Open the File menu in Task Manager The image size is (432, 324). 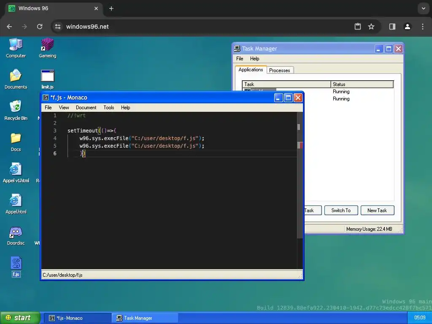tap(240, 58)
